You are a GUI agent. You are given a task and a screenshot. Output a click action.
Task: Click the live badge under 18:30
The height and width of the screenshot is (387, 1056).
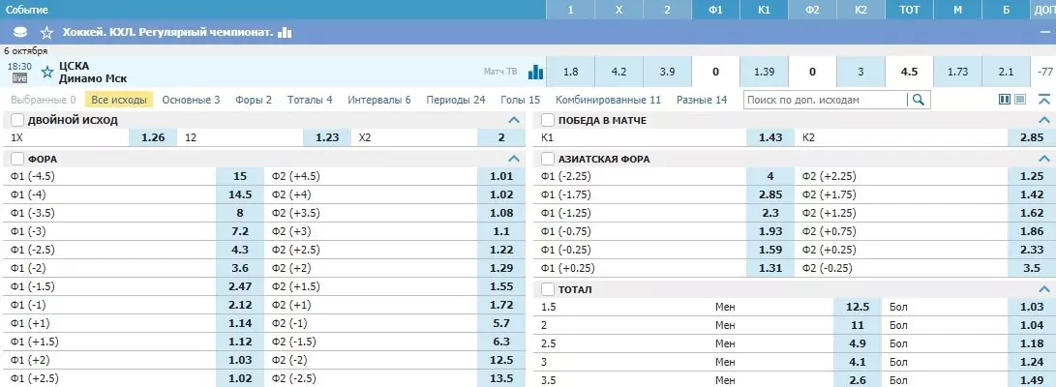pyautogui.click(x=19, y=78)
